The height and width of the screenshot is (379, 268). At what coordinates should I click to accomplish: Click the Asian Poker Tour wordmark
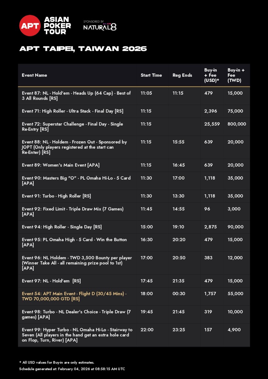click(57, 26)
